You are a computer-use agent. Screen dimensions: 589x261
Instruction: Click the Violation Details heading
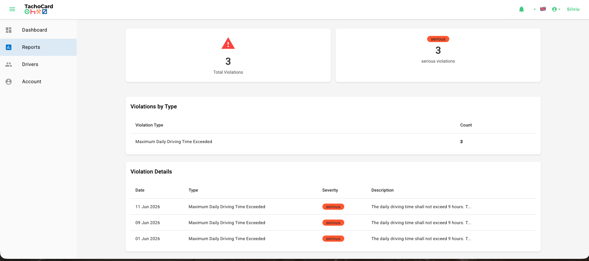151,172
